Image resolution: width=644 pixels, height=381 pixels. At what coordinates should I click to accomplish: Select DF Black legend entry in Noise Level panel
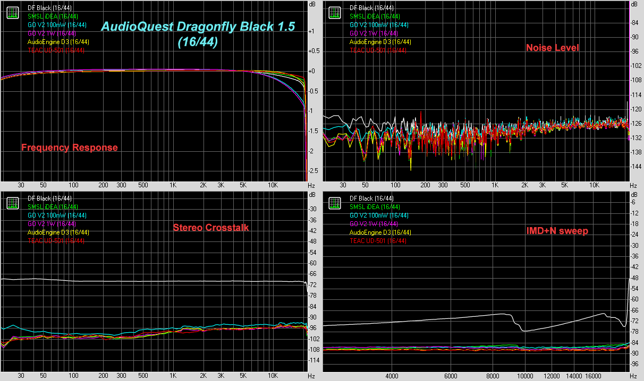point(371,8)
